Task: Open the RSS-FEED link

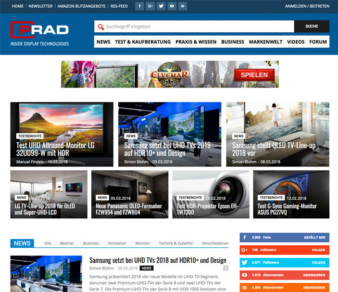Action: (x=119, y=6)
